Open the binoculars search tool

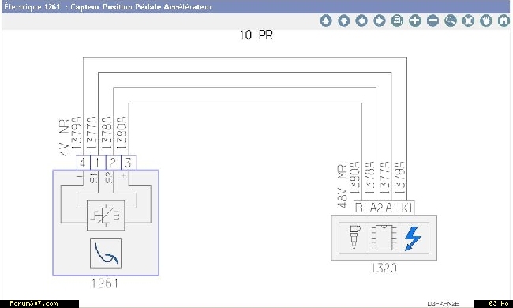tap(504, 21)
